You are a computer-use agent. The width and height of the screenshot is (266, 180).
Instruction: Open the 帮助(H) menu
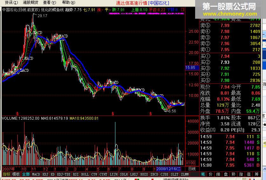(x=69, y=3)
